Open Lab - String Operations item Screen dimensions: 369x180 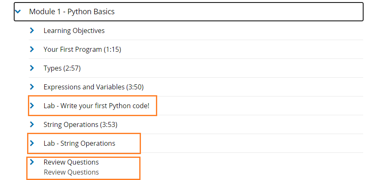[80, 144]
